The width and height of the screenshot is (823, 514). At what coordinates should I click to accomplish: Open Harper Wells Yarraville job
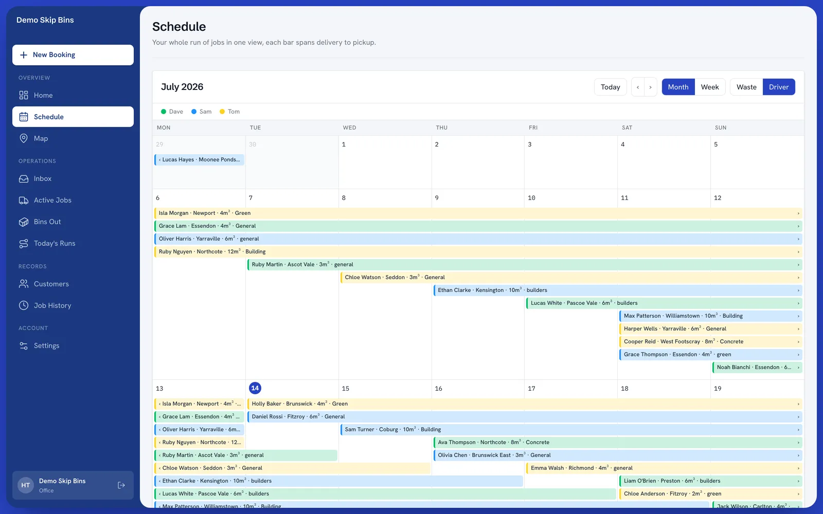(711, 328)
